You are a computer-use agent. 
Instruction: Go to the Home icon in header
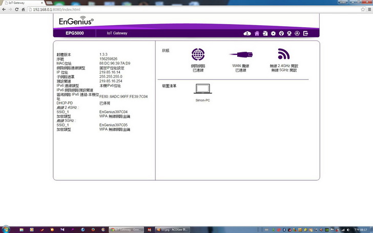[257, 33]
